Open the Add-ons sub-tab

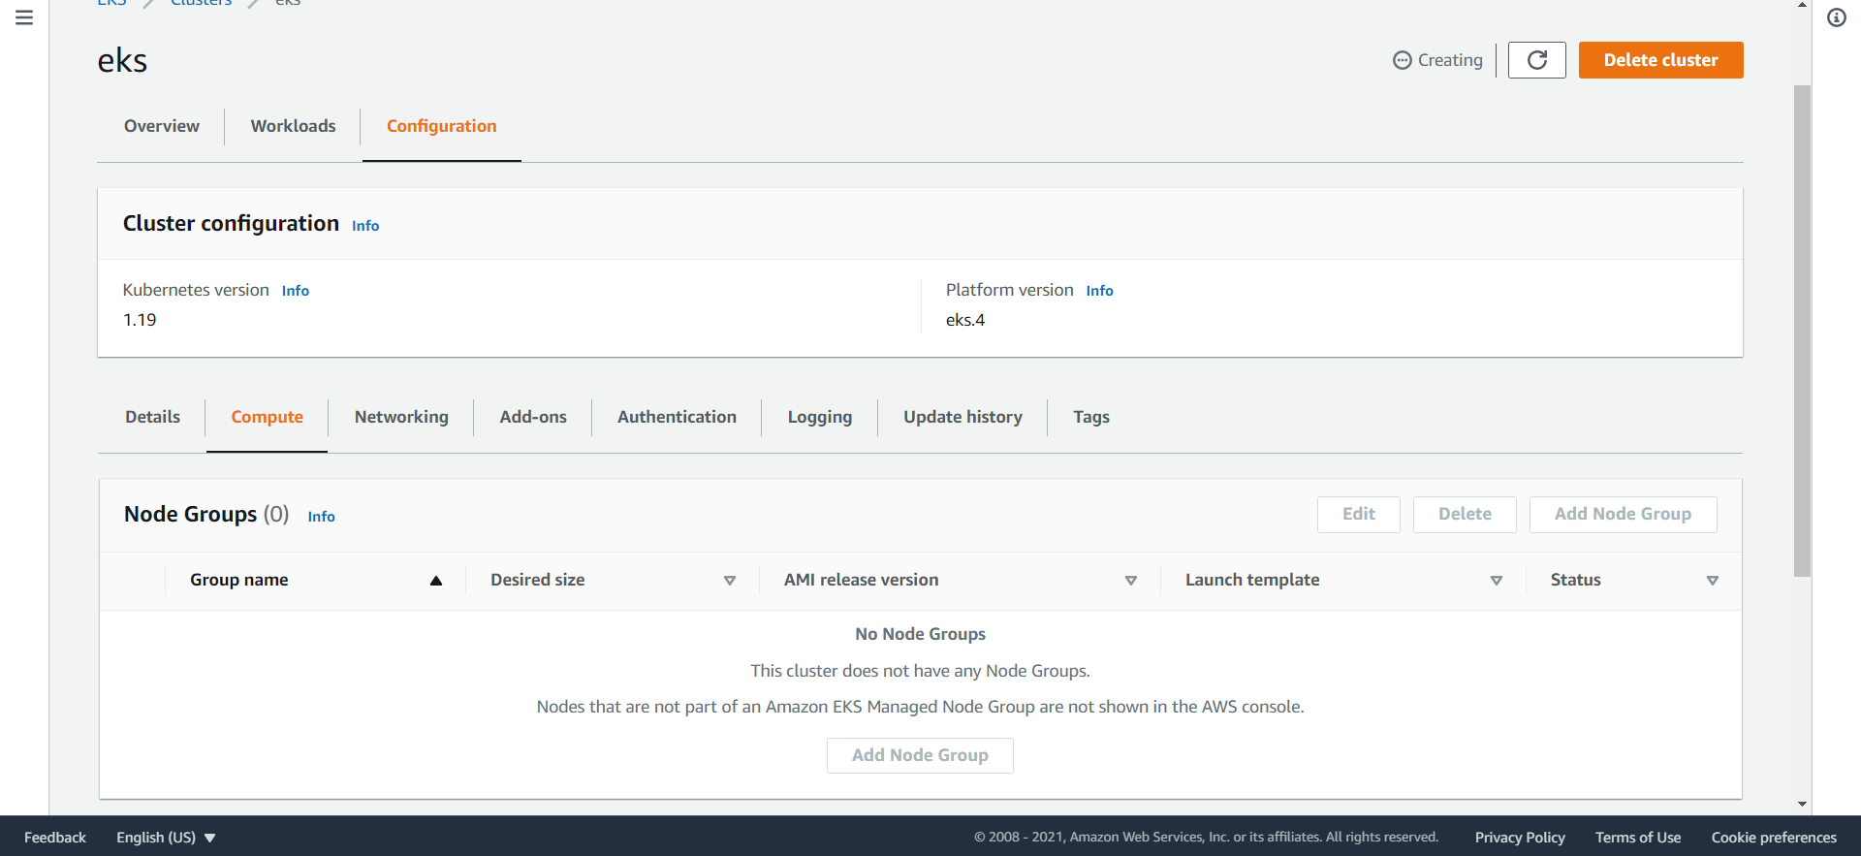(533, 417)
